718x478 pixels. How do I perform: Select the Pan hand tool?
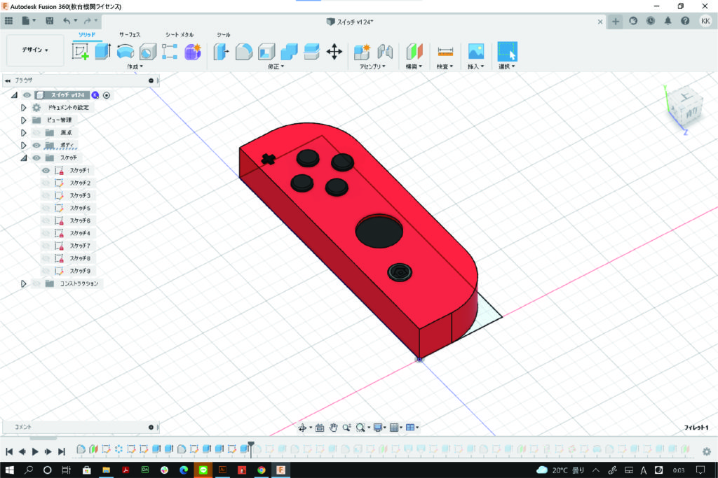(334, 428)
